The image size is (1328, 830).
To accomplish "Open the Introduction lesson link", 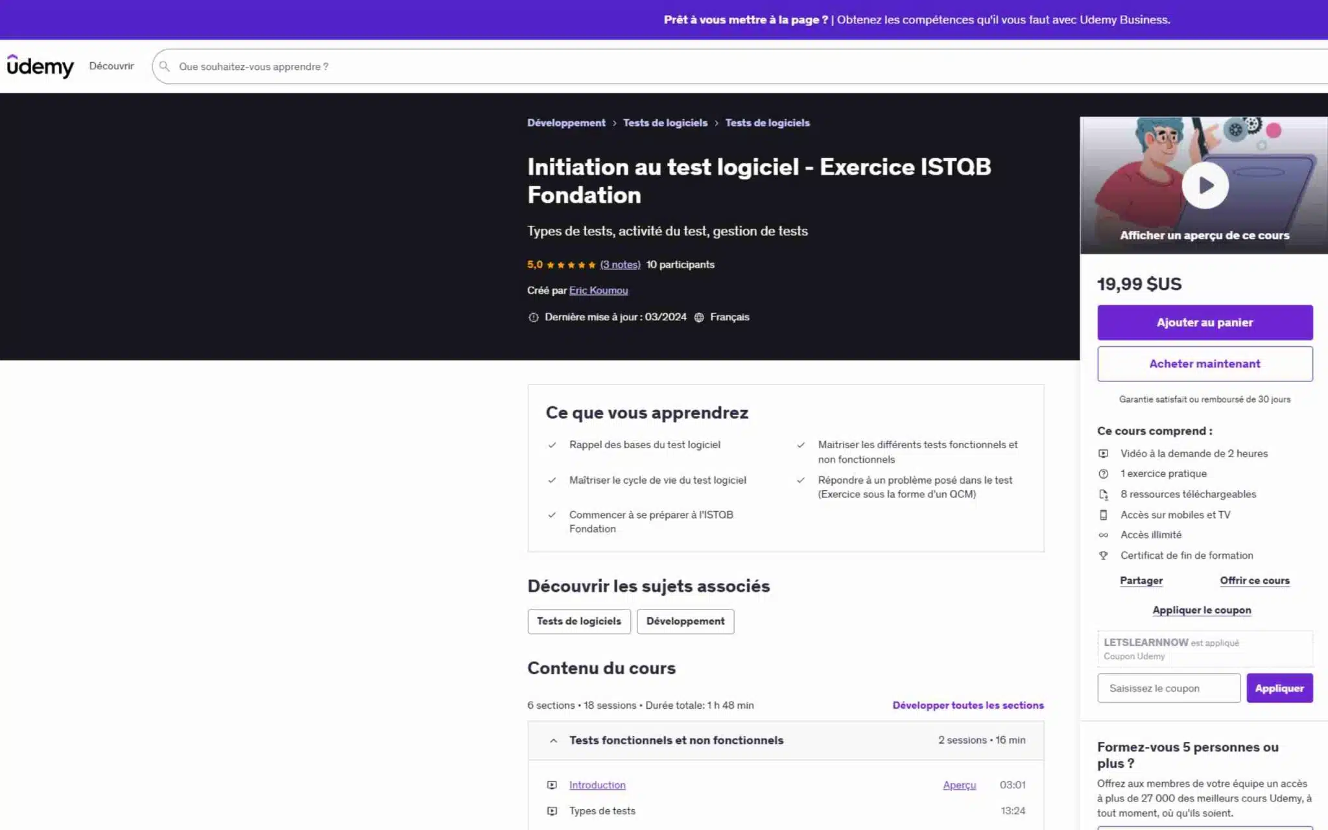I will 597,785.
